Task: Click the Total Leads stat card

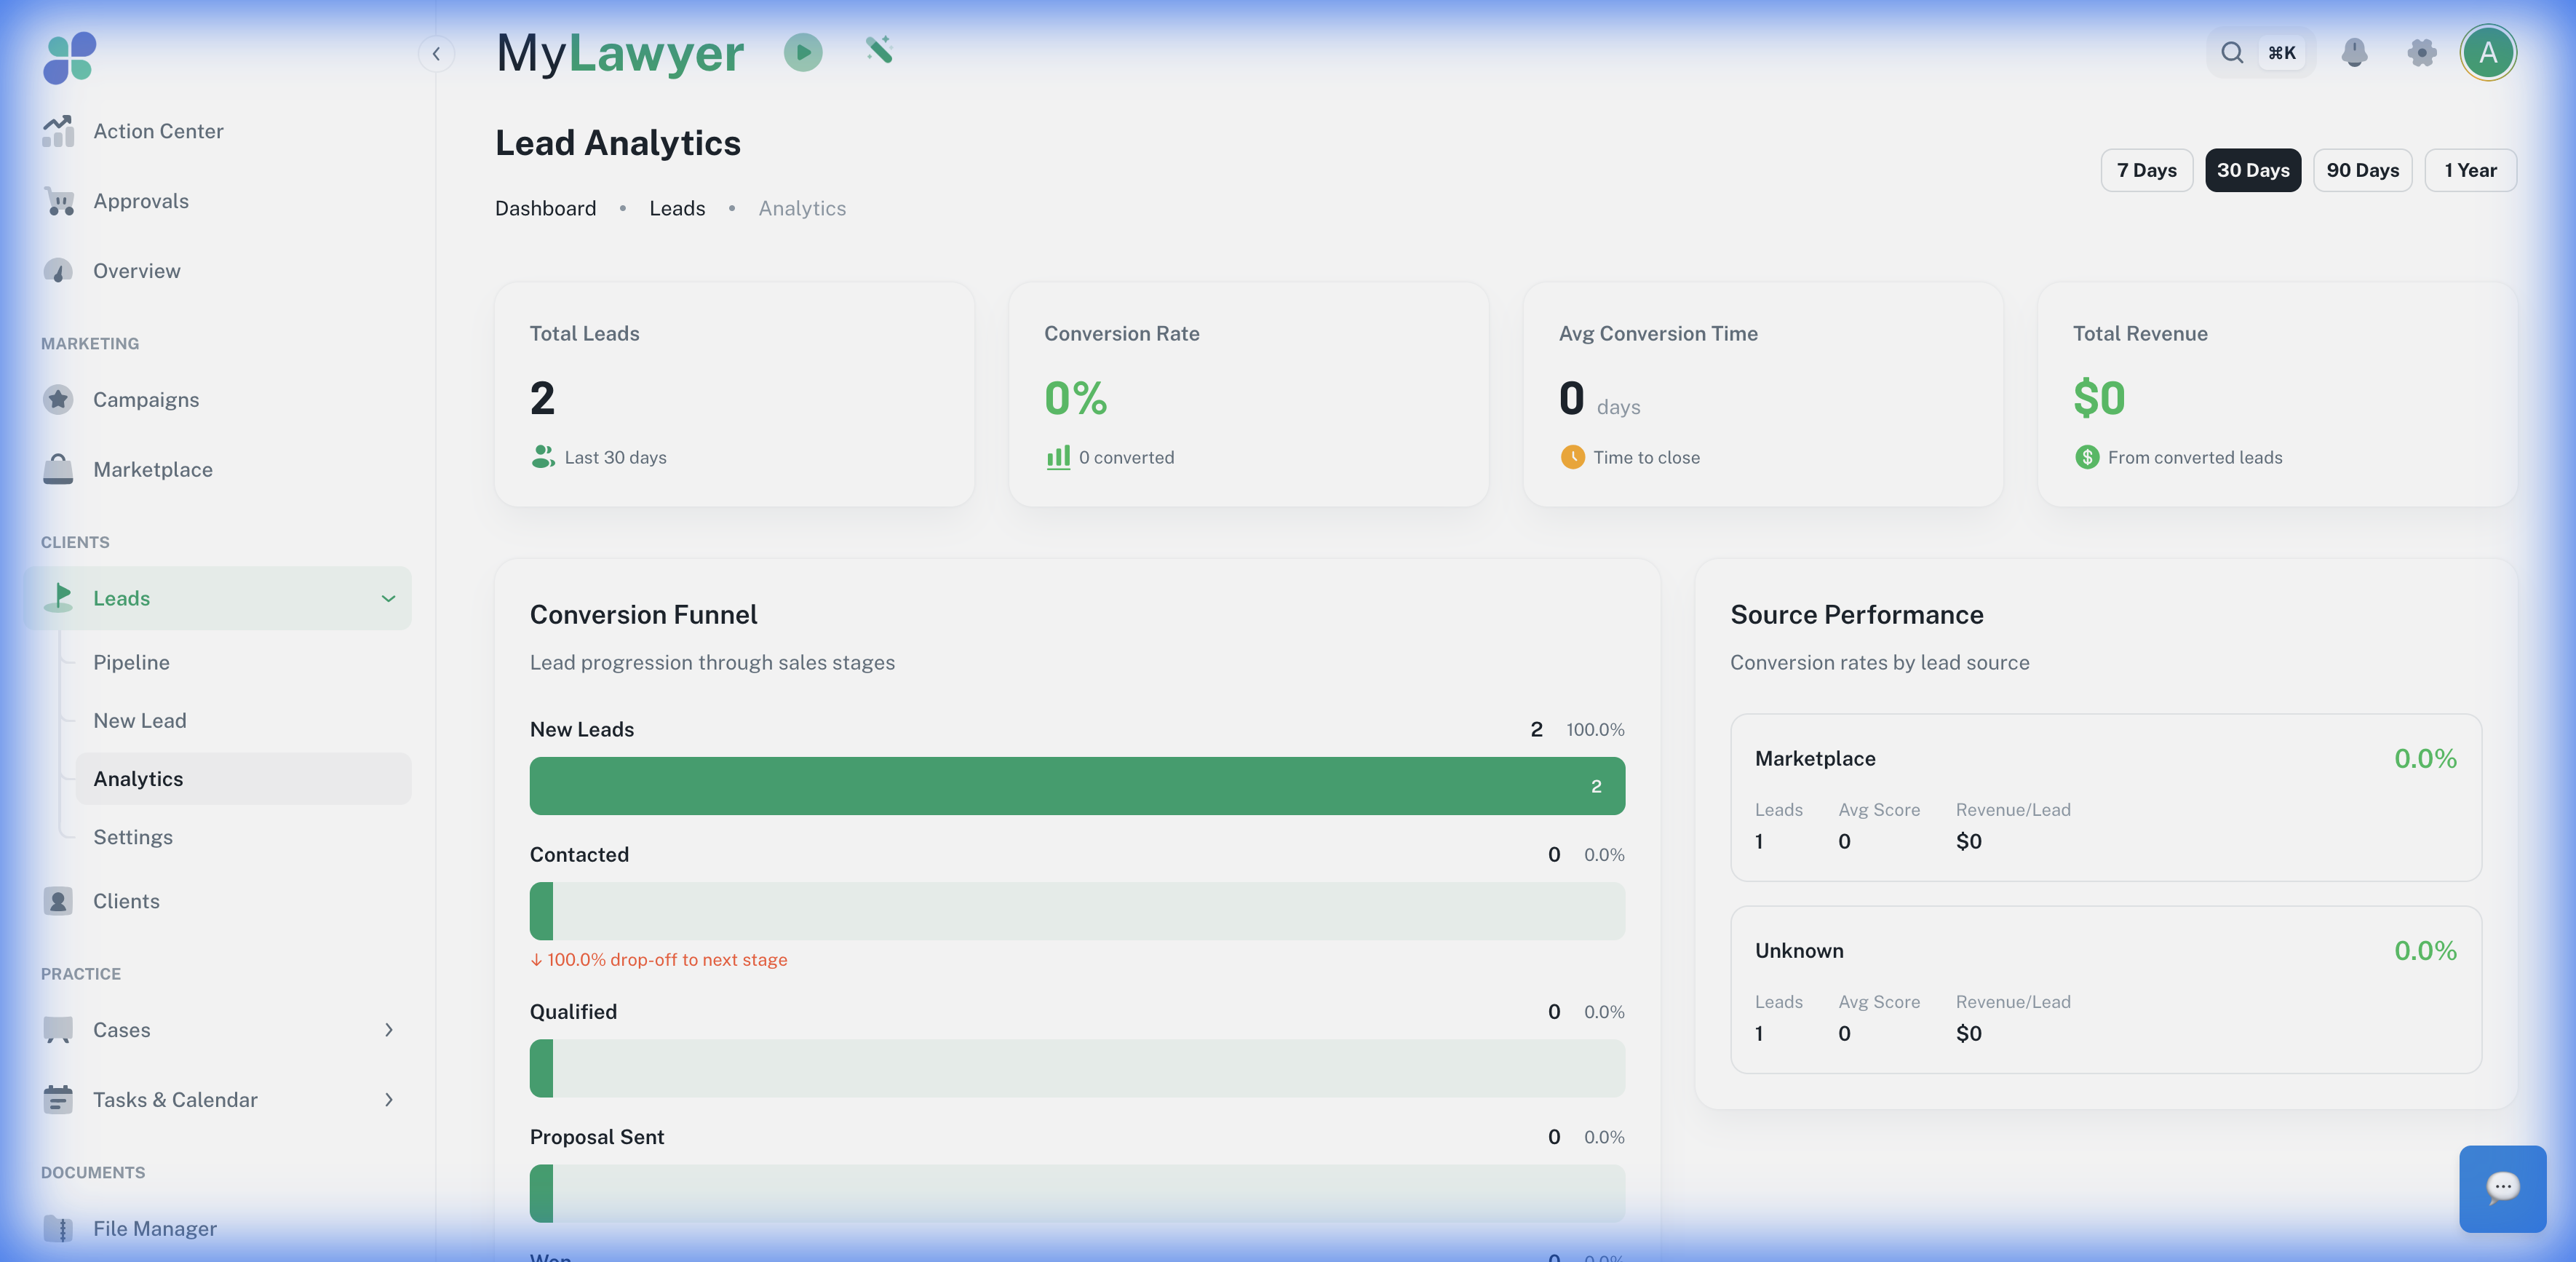Action: [734, 394]
